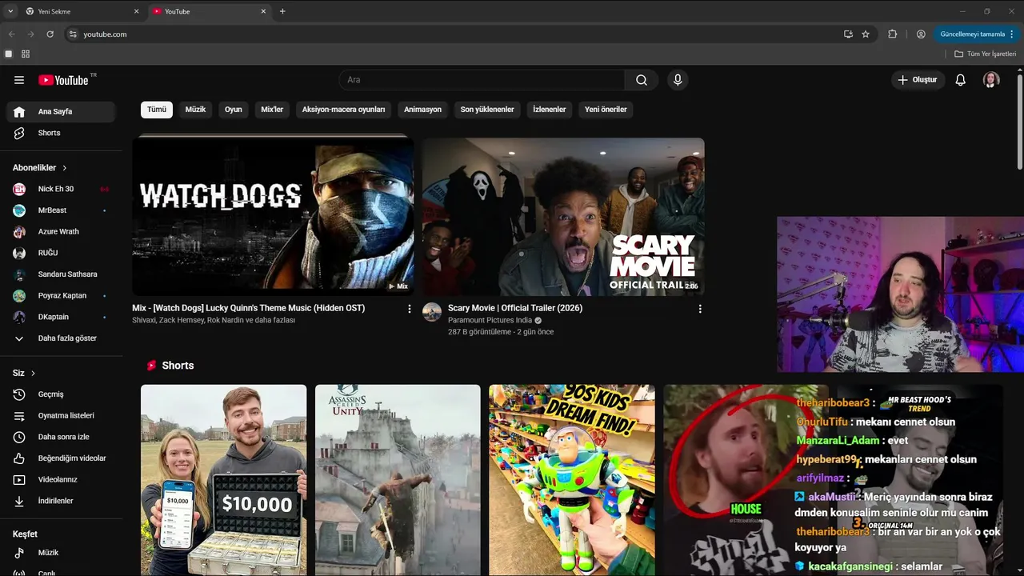
Task: Select the Müzik filter chip
Action: coord(196,110)
